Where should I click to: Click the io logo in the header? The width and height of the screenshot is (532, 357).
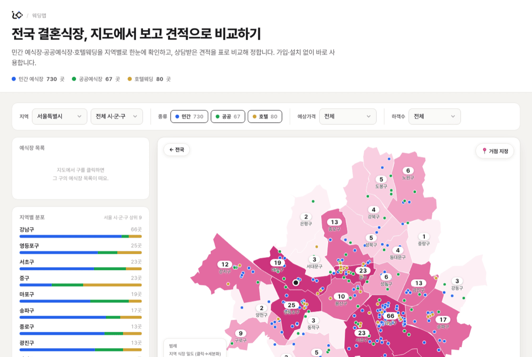click(17, 15)
